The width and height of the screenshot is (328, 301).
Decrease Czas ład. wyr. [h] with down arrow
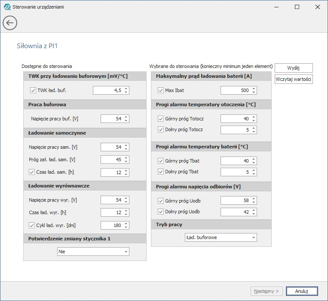pyautogui.click(x=126, y=215)
